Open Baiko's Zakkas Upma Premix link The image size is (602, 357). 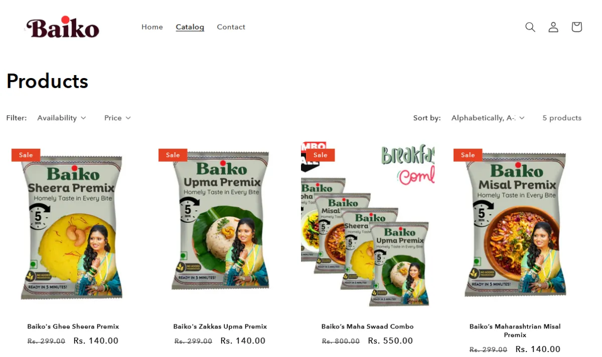click(220, 326)
